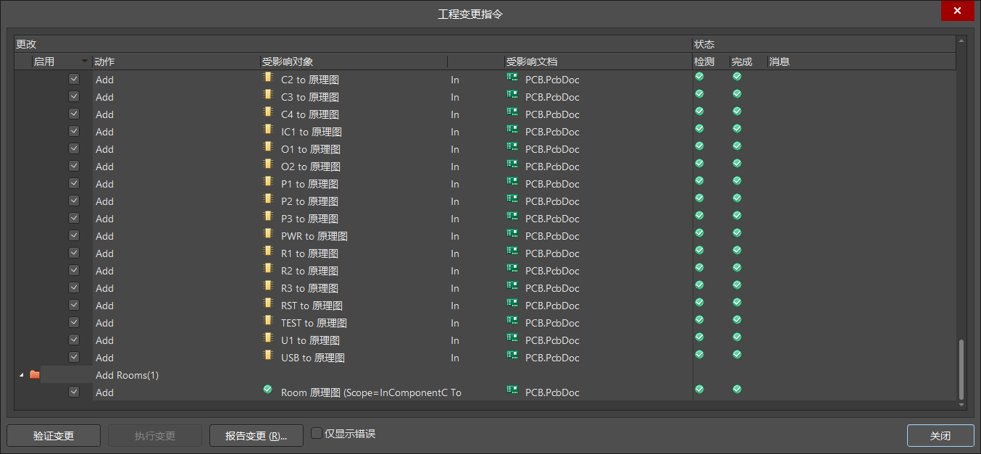Click the green 检测 check icon on the RST row
Image resolution: width=981 pixels, height=454 pixels.
pyautogui.click(x=698, y=302)
